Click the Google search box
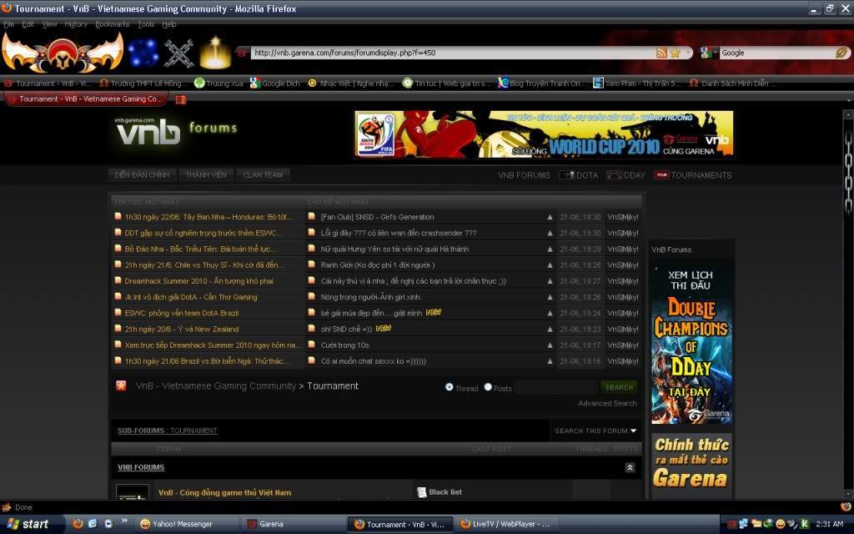This screenshot has height=534, width=854. click(776, 53)
